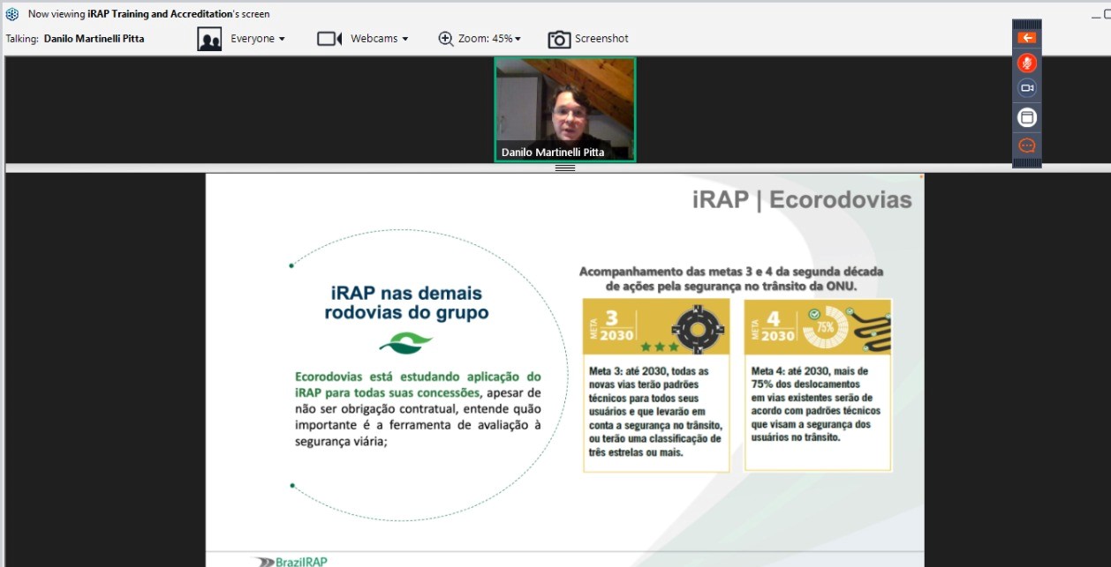This screenshot has width=1111, height=567.
Task: Click the green Ecorodovias logo
Action: [x=406, y=342]
